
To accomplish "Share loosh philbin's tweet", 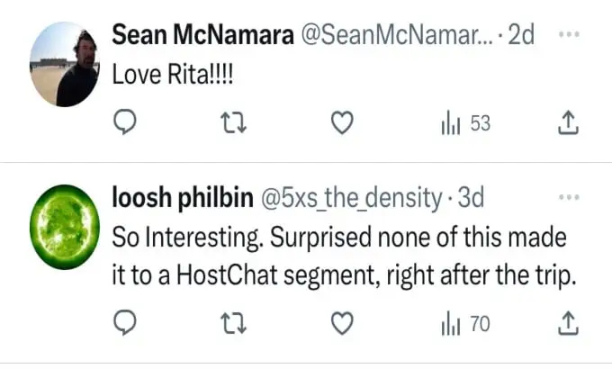I will tap(568, 323).
